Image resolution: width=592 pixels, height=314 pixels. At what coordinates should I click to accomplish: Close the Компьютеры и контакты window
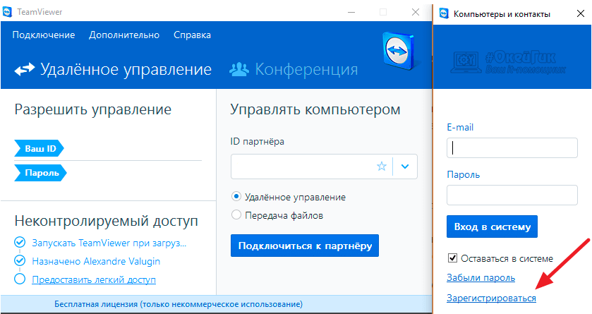581,14
